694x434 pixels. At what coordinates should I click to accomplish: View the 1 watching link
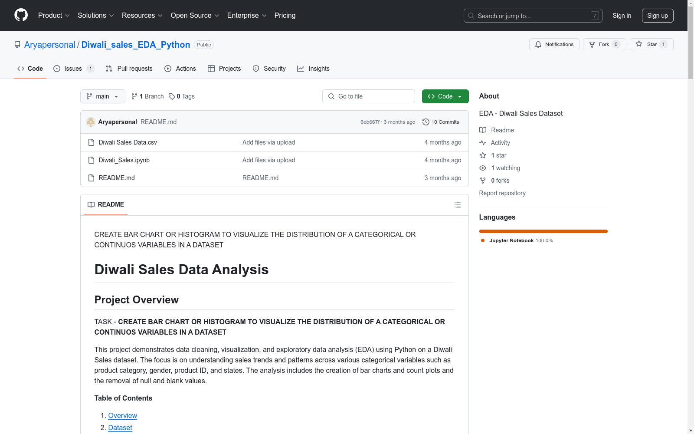500,168
